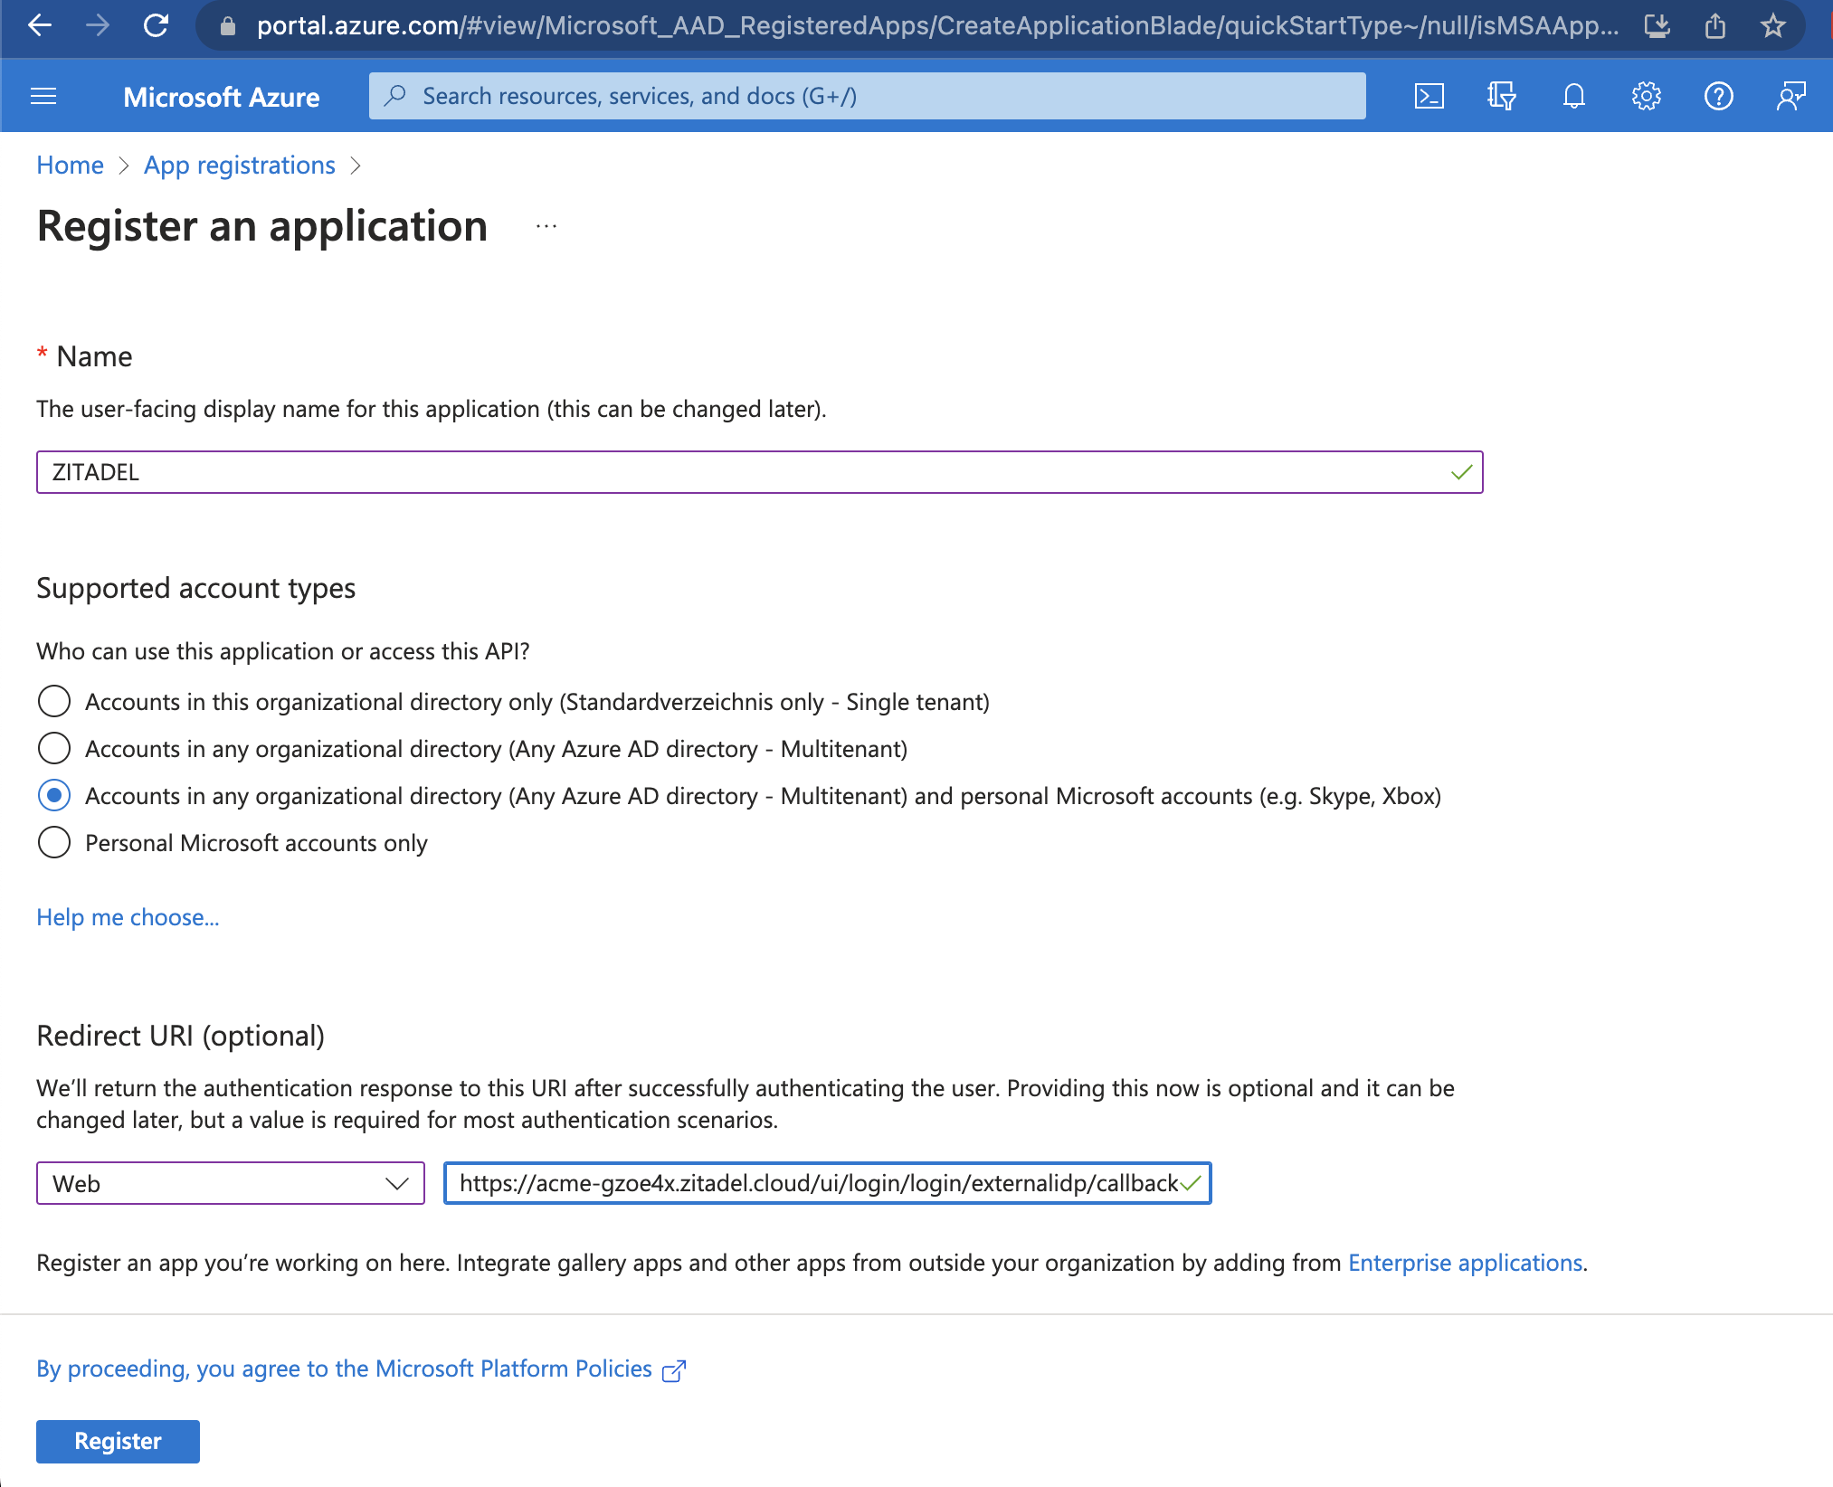Open the Notifications bell
This screenshot has width=1833, height=1487.
(x=1572, y=96)
